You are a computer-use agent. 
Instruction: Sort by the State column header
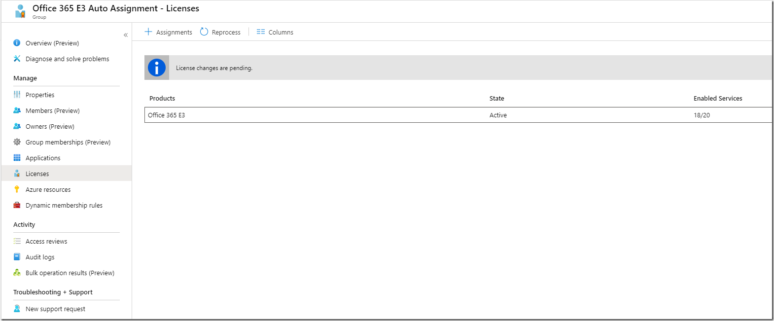point(497,99)
